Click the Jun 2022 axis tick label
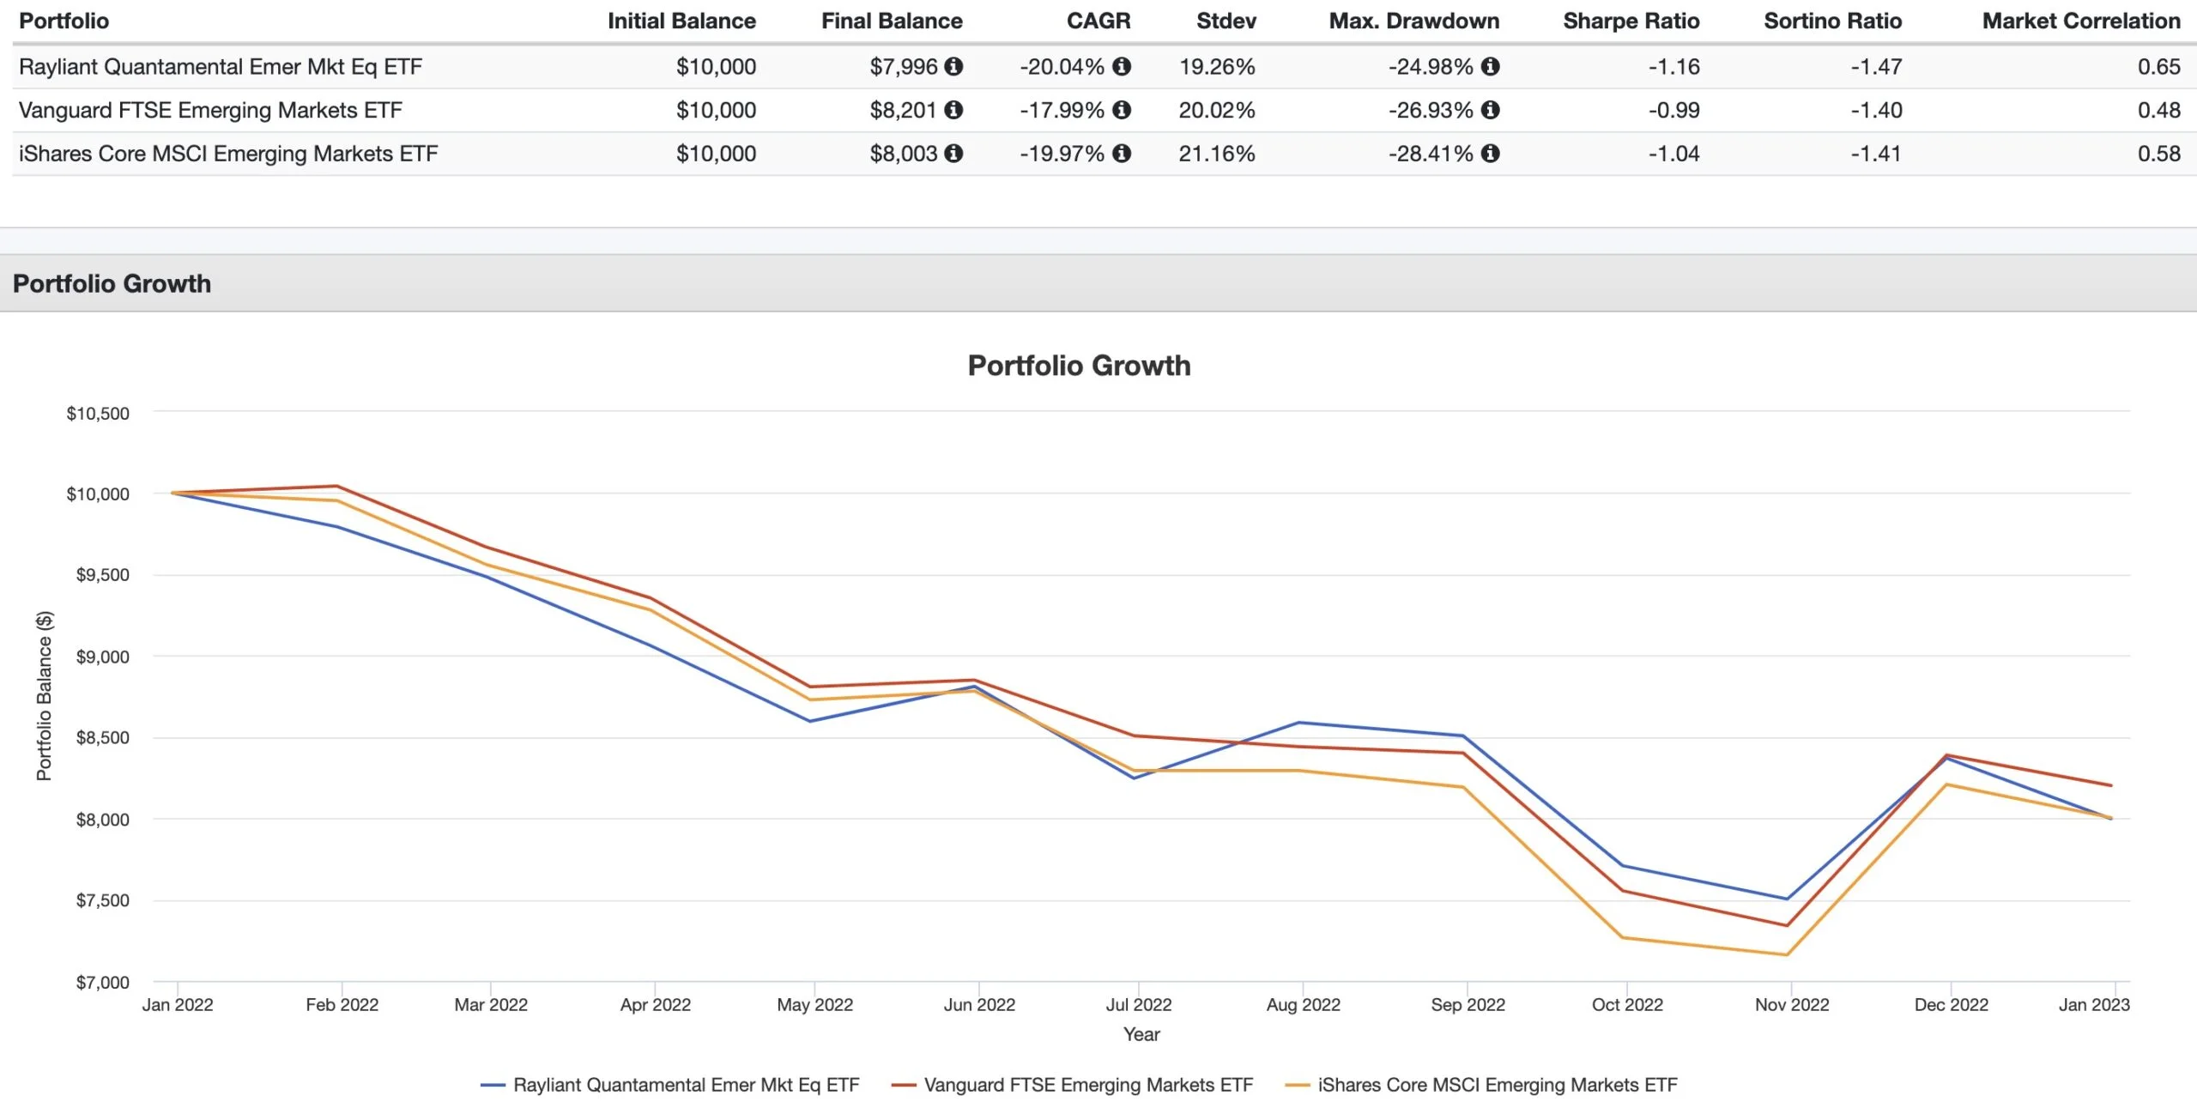Viewport: 2197px width, 1108px height. click(979, 1004)
